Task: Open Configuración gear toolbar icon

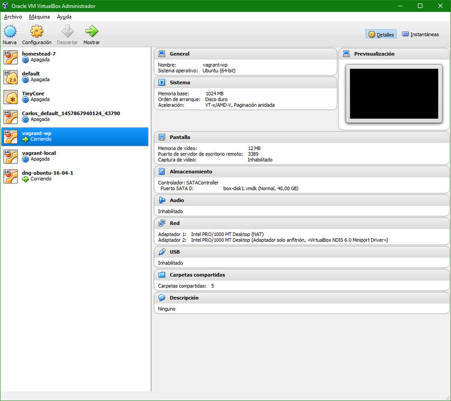Action: (37, 31)
